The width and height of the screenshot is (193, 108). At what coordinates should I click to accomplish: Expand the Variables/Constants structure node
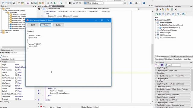[x=1, y=31]
